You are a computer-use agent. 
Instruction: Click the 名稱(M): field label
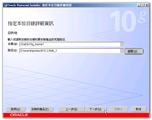click(x=13, y=44)
